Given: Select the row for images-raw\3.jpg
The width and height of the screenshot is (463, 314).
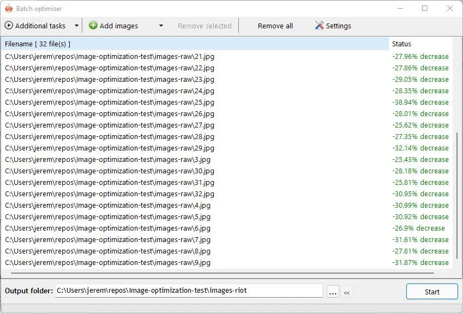Looking at the screenshot, I should 226,160.
